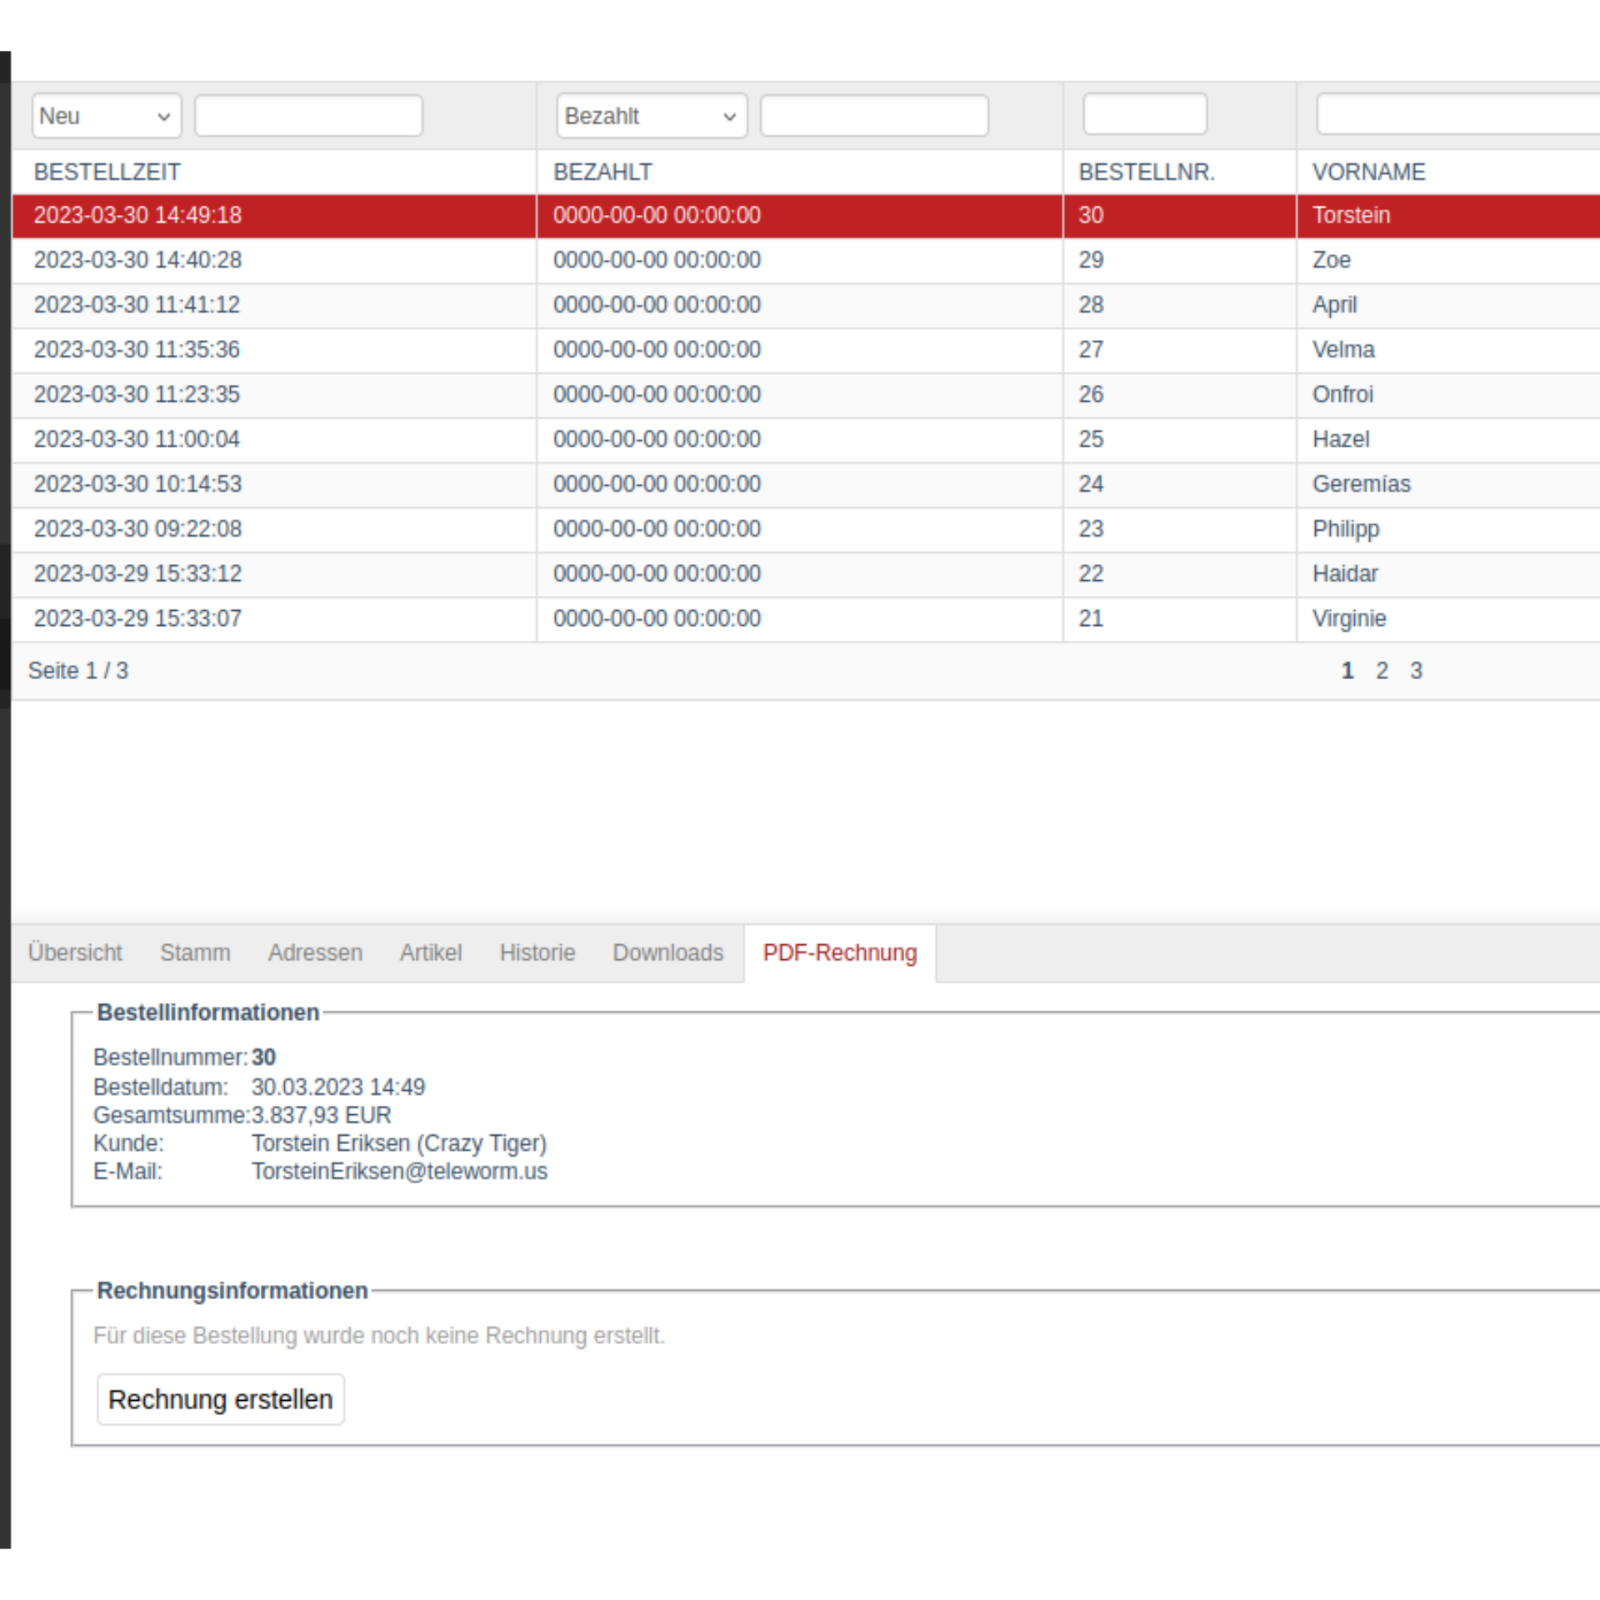
Task: Switch to the Adressen tab
Action: tap(315, 952)
